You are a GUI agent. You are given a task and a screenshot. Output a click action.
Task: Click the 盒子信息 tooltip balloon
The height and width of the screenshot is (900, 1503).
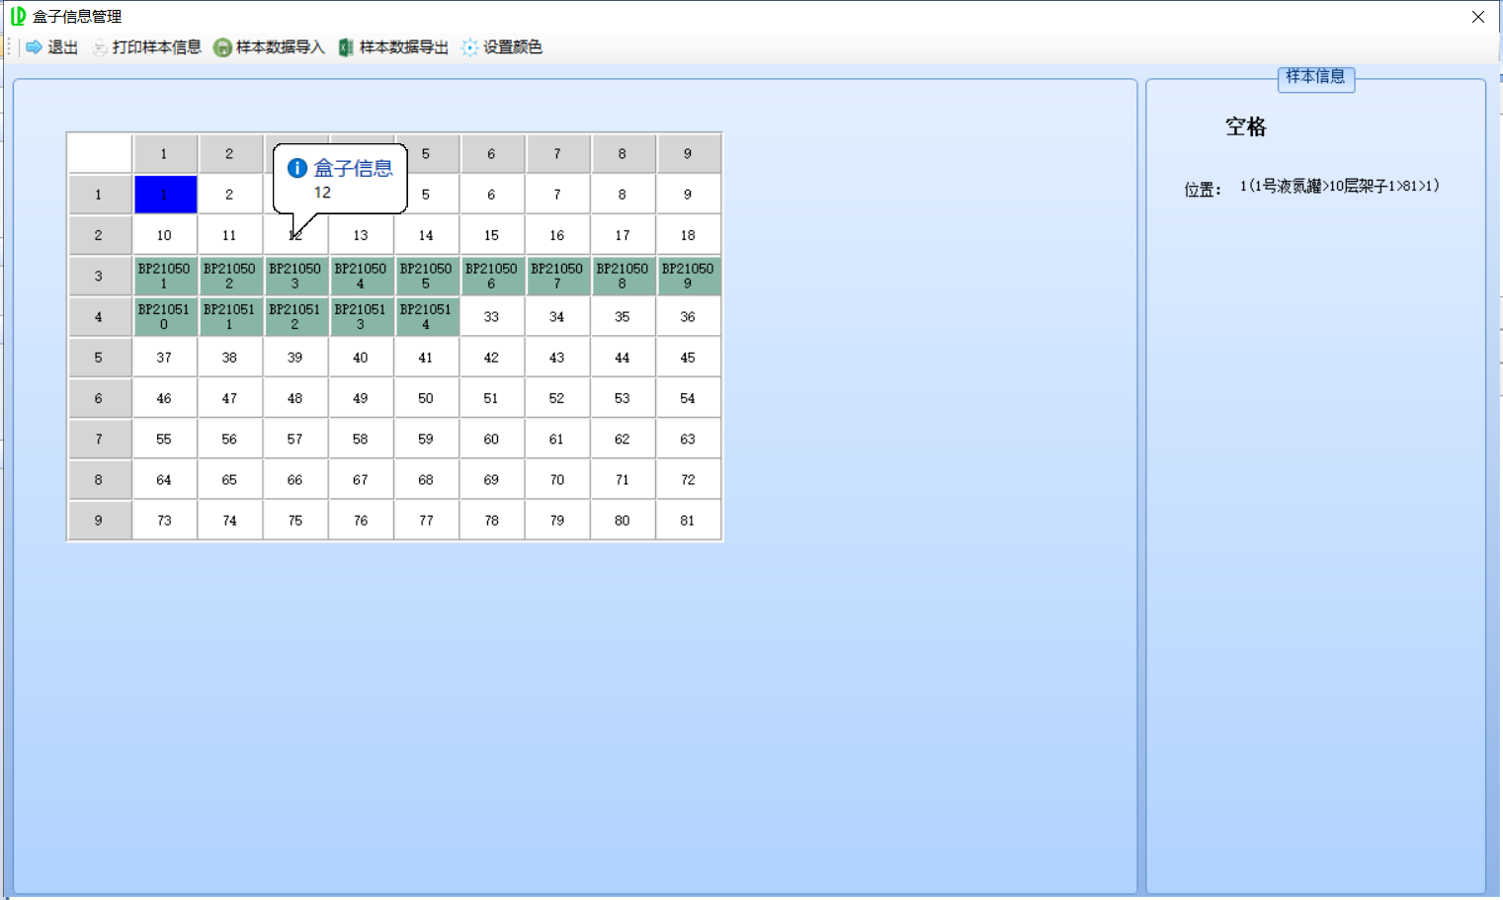coord(340,179)
